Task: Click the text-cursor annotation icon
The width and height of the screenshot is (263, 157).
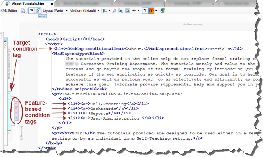Action: pyautogui.click(x=105, y=11)
